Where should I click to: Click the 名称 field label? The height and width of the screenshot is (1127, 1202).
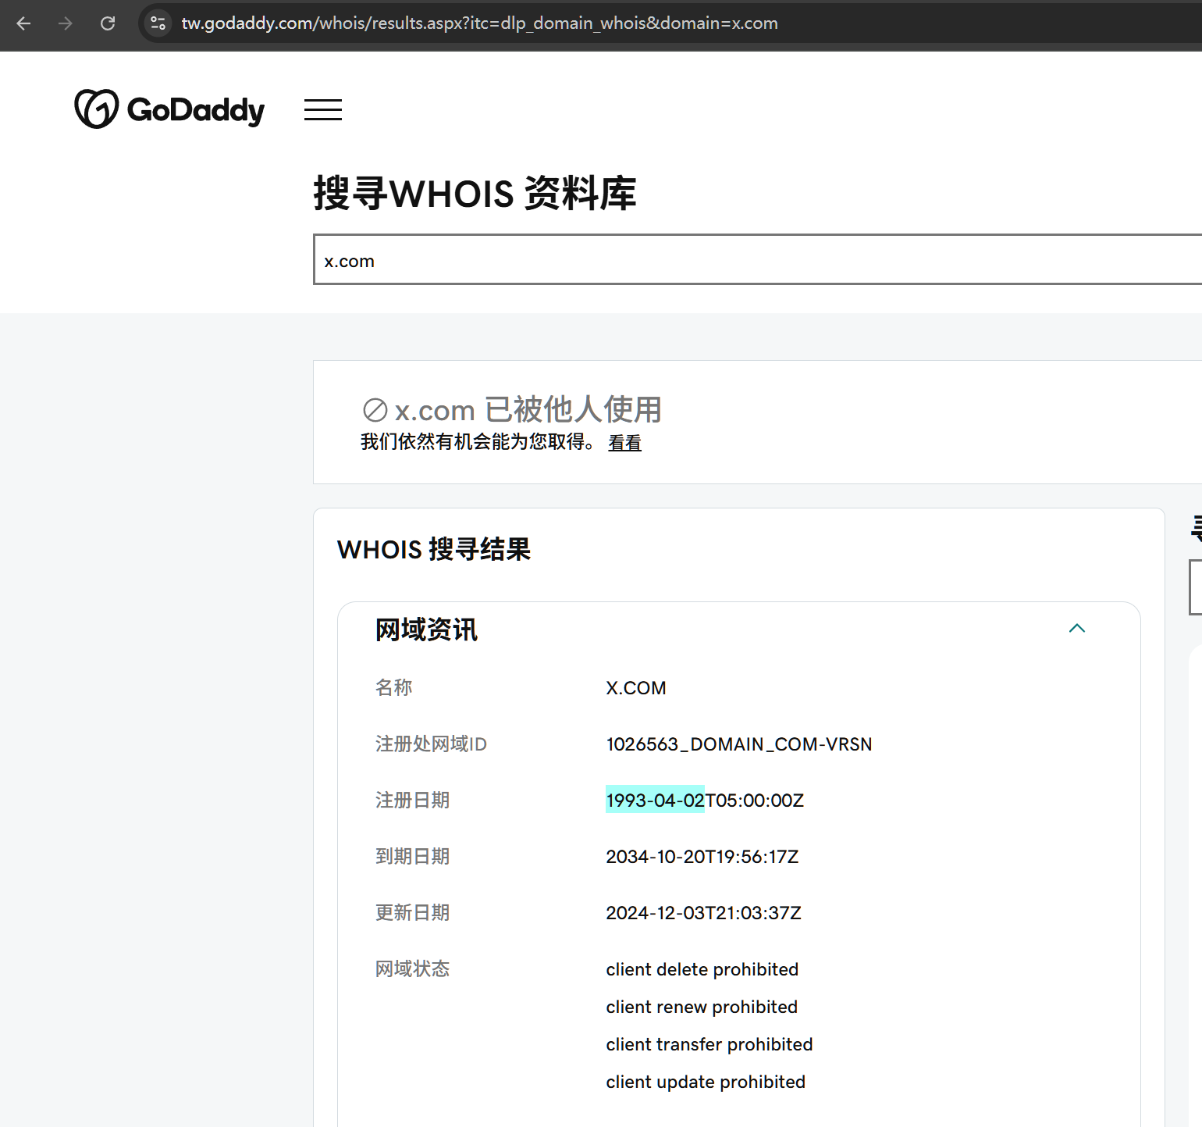(x=394, y=687)
